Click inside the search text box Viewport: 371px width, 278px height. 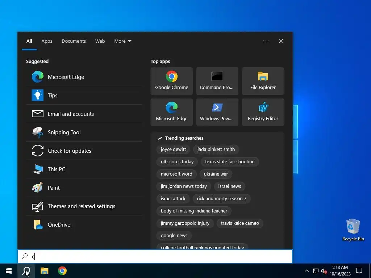point(155,256)
